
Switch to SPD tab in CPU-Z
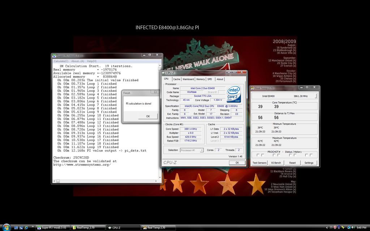tap(210, 79)
